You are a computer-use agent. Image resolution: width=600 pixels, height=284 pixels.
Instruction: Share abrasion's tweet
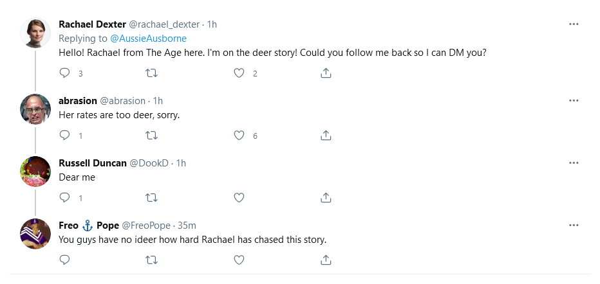[x=326, y=136]
